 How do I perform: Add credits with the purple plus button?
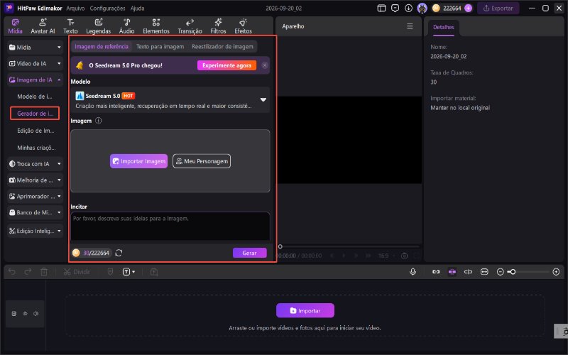(x=469, y=8)
